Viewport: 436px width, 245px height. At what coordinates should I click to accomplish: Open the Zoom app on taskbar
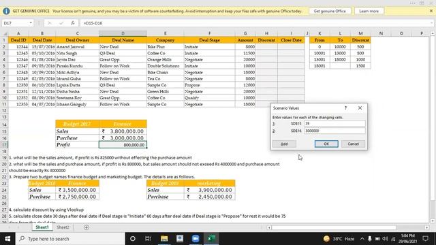pyautogui.click(x=196, y=239)
